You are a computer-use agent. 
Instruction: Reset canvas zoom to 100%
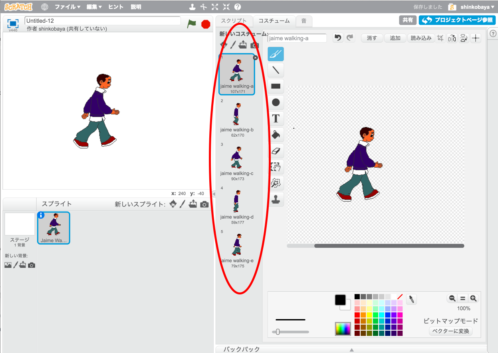tap(462, 298)
